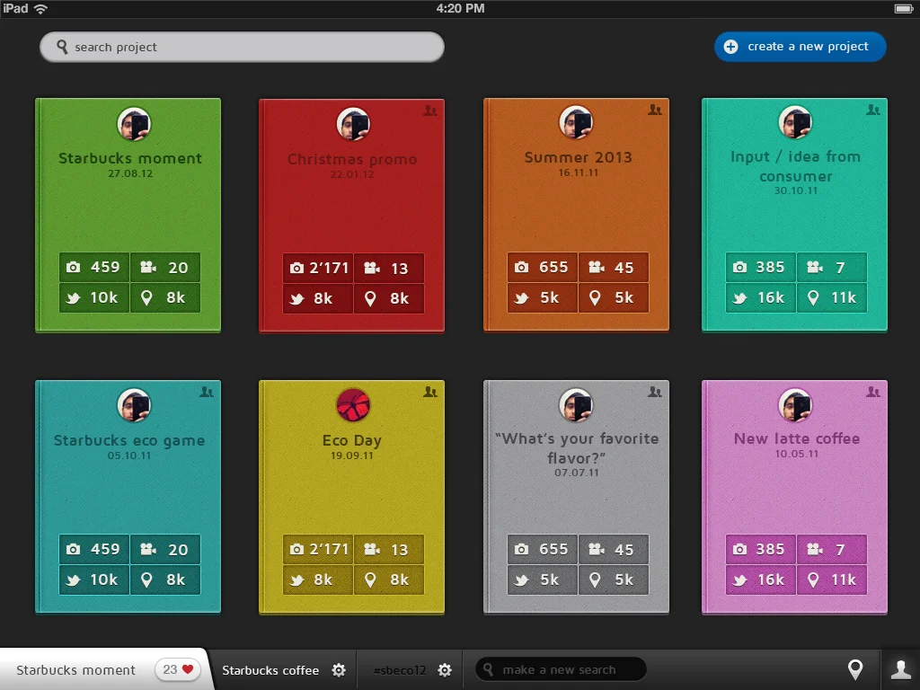Tap the avatar on Eco Day card
The image size is (920, 690).
tap(352, 405)
